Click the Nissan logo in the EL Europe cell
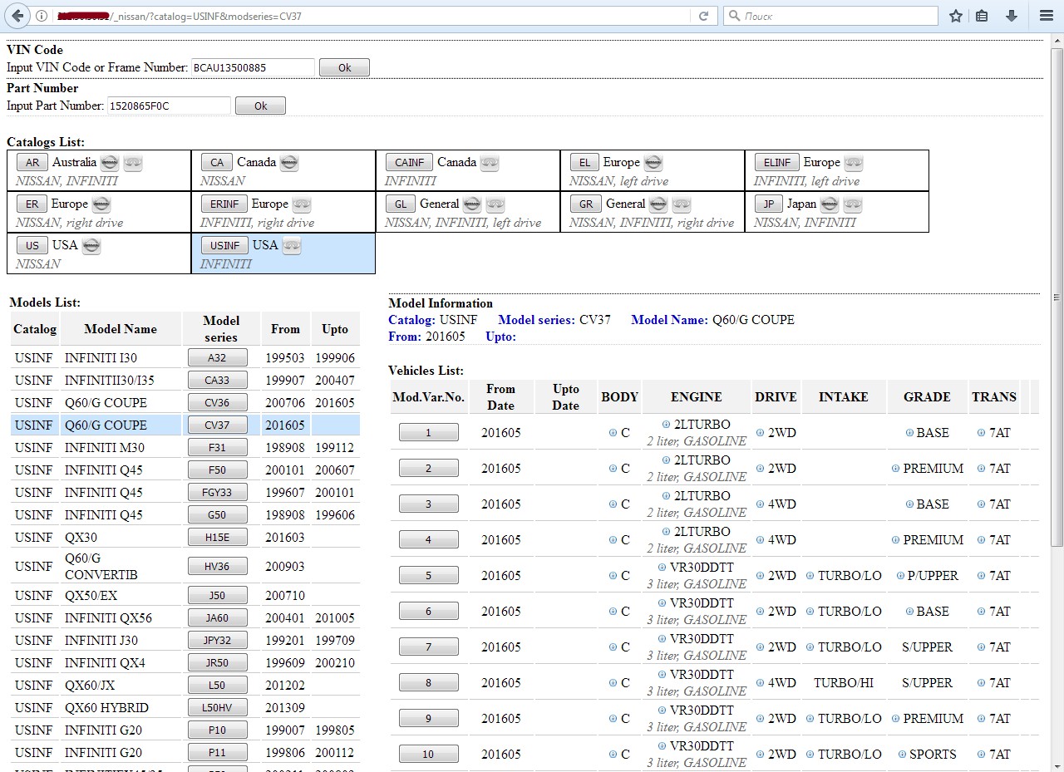This screenshot has height=772, width=1064. coord(653,163)
